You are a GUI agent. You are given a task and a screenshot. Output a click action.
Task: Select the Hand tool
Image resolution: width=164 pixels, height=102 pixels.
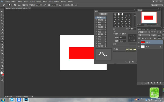click(x=2, y=66)
